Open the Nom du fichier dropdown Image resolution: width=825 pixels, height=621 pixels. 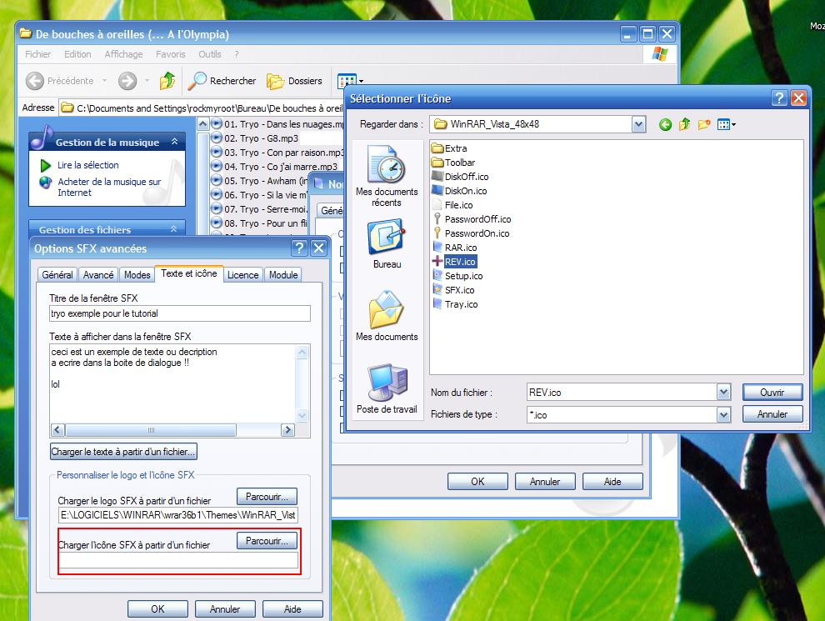[723, 392]
